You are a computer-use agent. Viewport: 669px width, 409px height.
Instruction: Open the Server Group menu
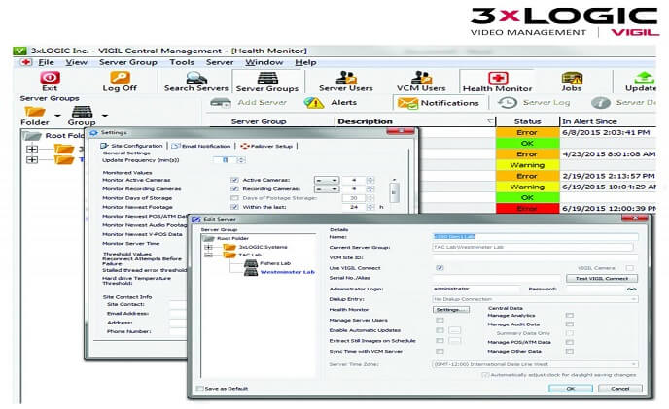128,62
